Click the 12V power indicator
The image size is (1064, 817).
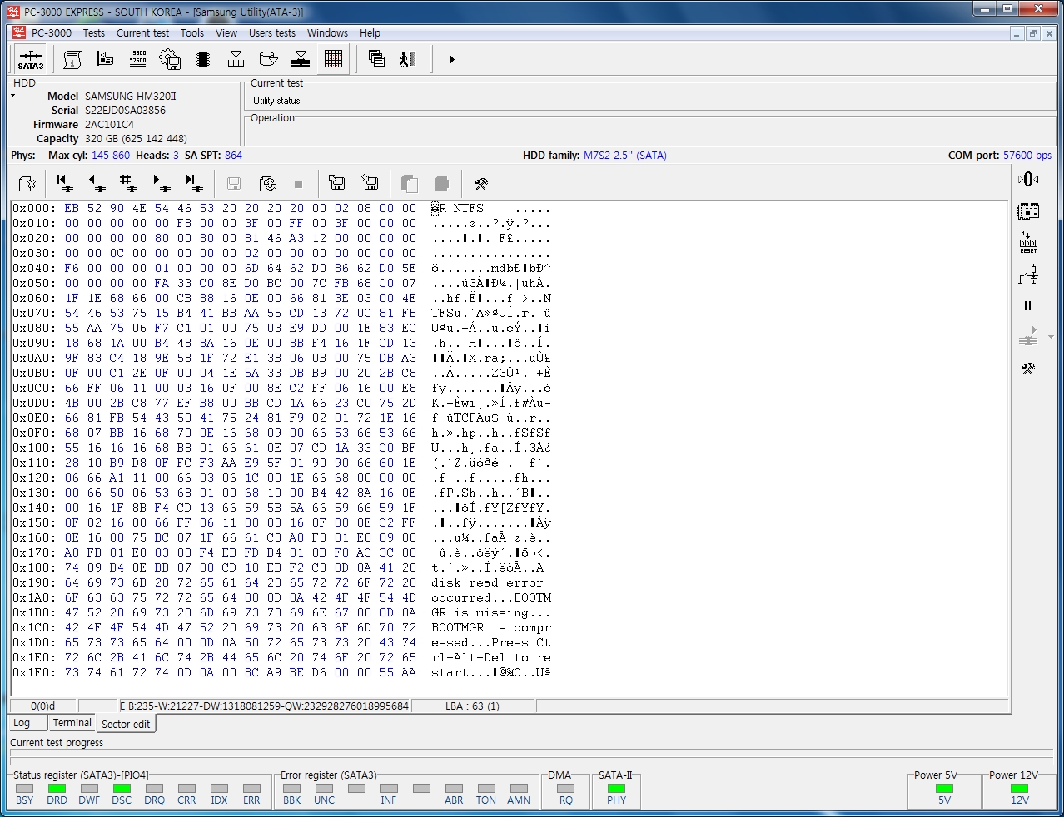click(x=1019, y=788)
